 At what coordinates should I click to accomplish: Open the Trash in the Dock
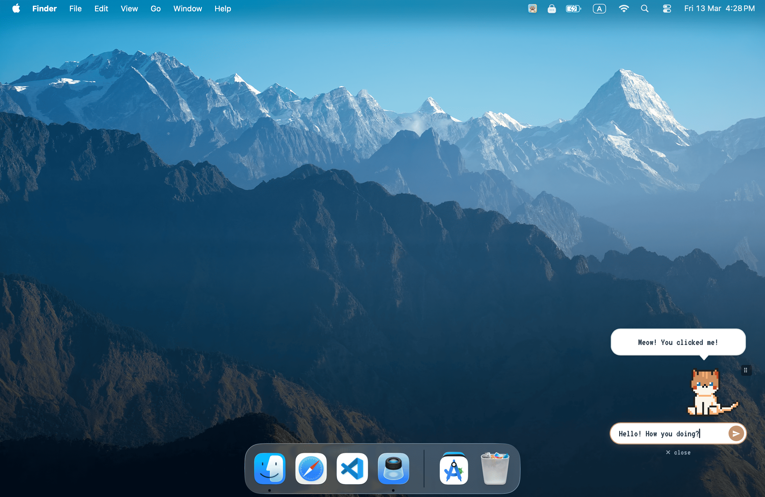click(x=495, y=468)
